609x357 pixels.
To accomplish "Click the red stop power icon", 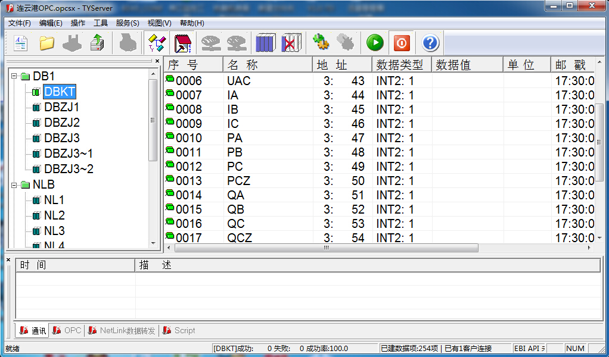I will point(402,43).
